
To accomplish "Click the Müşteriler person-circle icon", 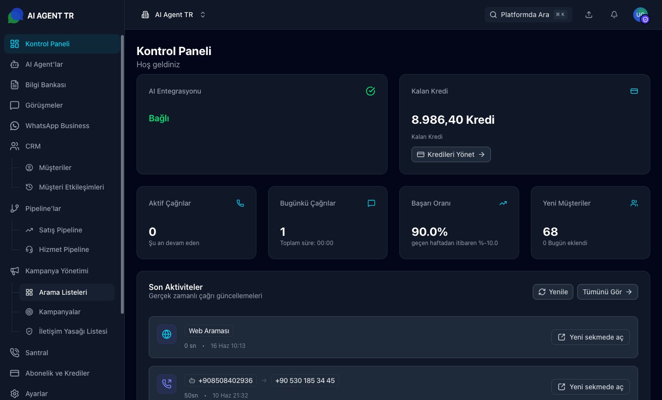I will [x=29, y=168].
